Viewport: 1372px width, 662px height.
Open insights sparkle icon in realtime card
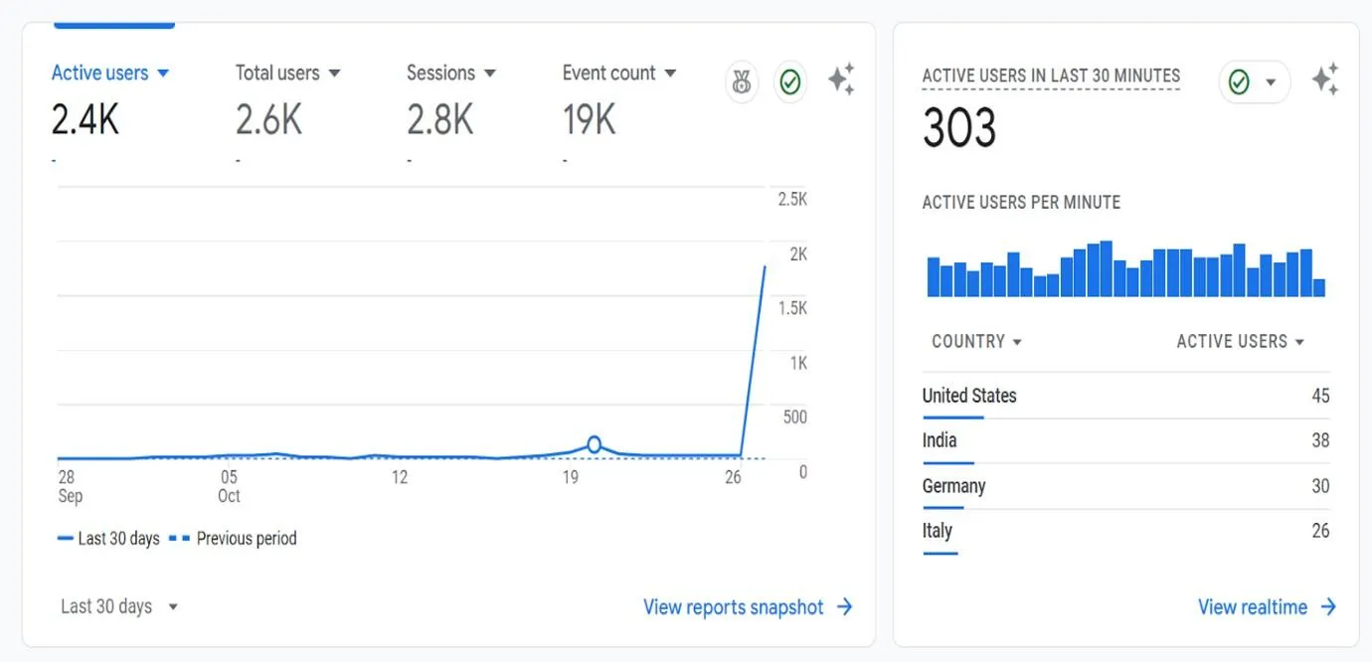(1324, 80)
